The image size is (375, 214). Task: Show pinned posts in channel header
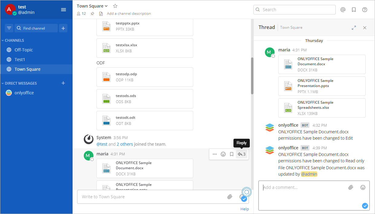click(93, 14)
